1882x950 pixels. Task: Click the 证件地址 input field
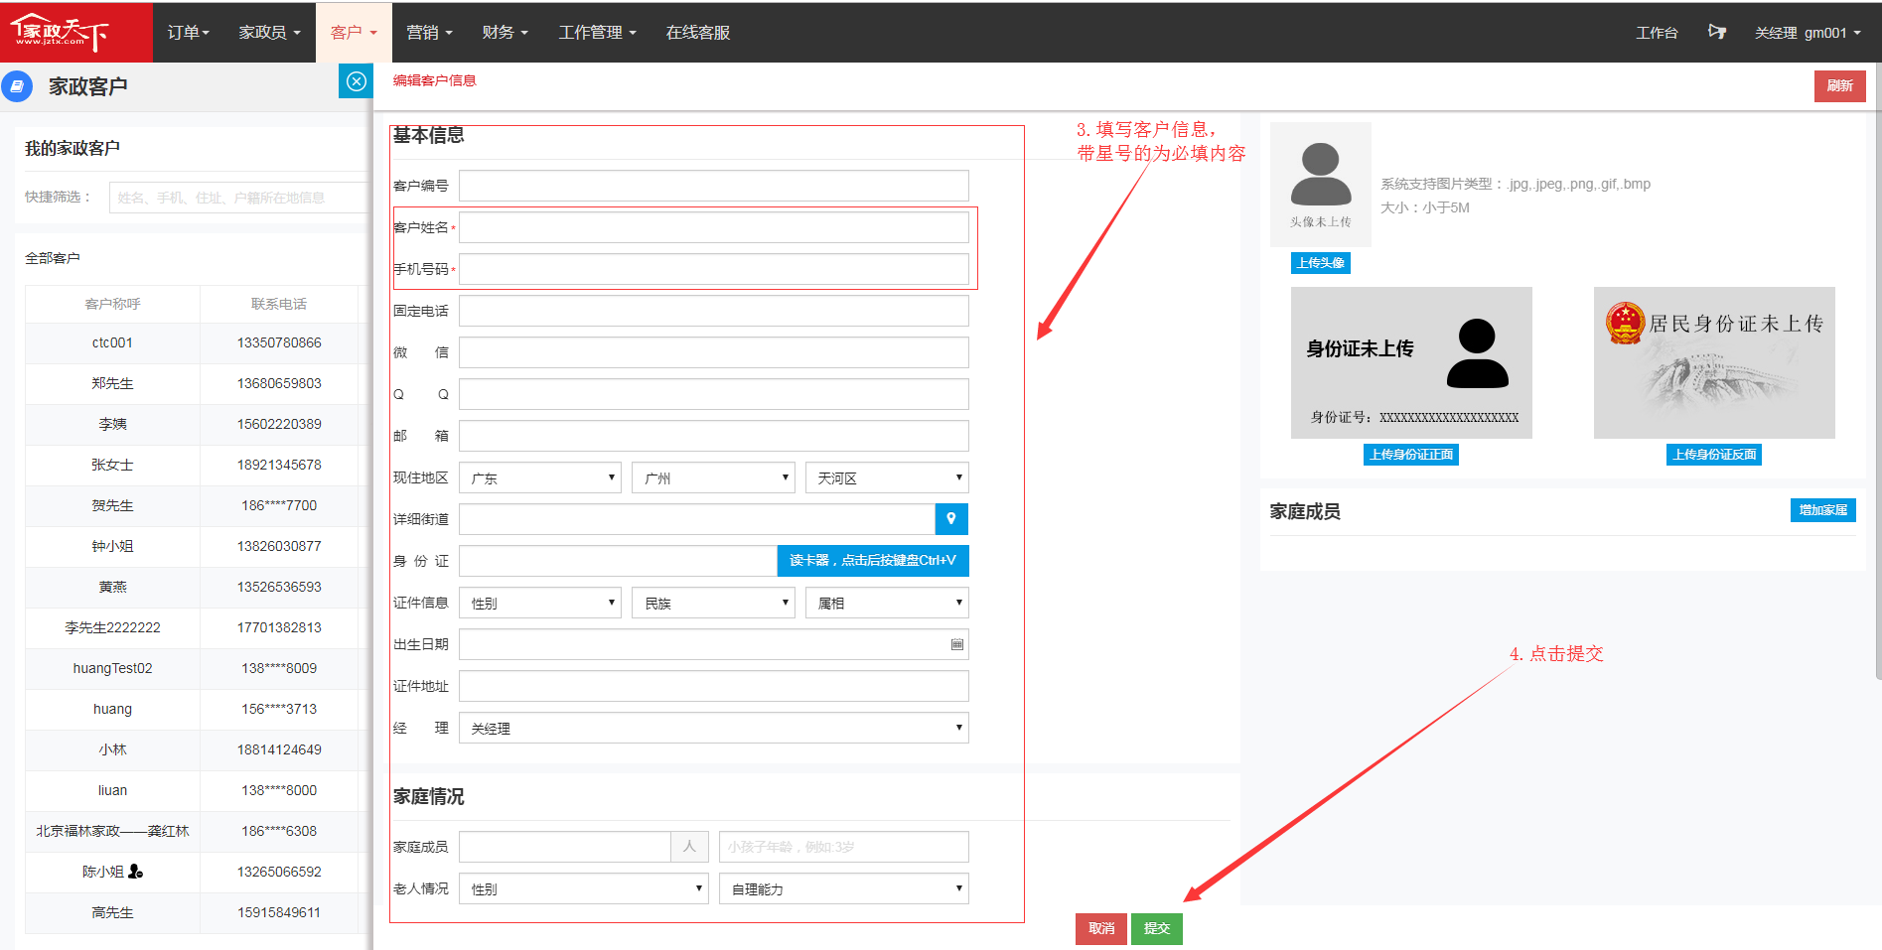point(714,686)
